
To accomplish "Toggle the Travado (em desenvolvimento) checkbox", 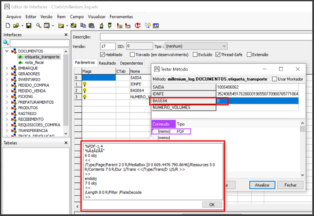I will click(x=132, y=55).
